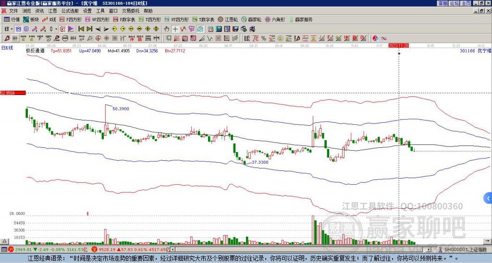Open the 六角形 hexagon tool
The width and height of the screenshot is (492, 263).
(275, 19)
